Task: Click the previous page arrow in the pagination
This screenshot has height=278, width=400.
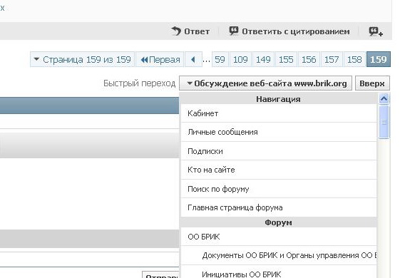Action: [x=193, y=60]
